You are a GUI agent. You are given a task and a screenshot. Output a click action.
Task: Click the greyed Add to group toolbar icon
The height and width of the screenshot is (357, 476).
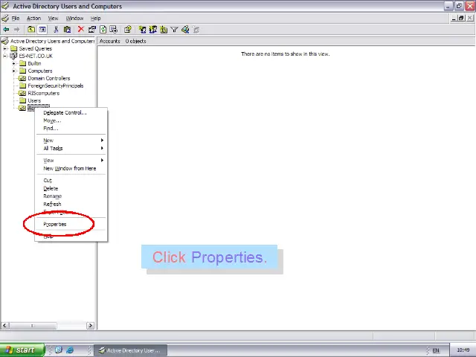pyautogui.click(x=196, y=30)
